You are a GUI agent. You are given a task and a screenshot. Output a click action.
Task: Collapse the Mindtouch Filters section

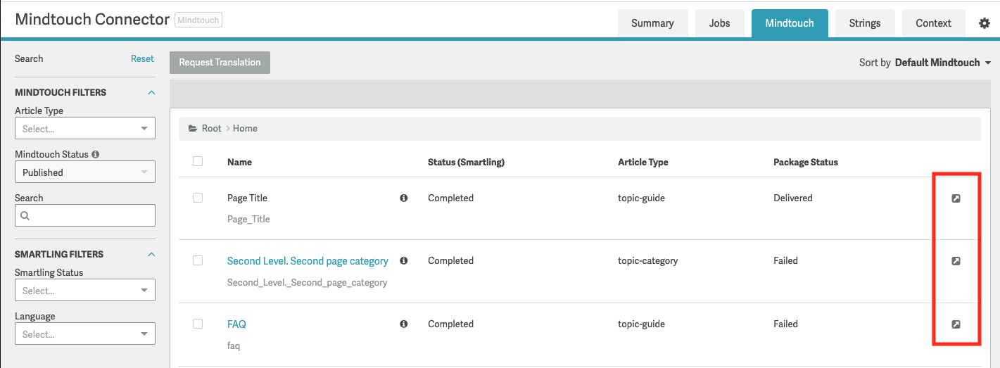151,92
